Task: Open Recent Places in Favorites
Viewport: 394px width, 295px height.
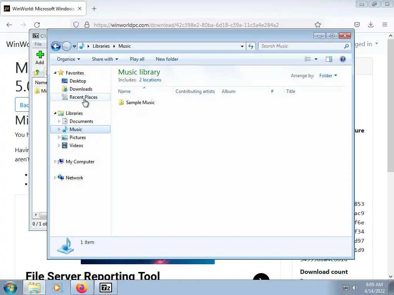Action: click(83, 97)
